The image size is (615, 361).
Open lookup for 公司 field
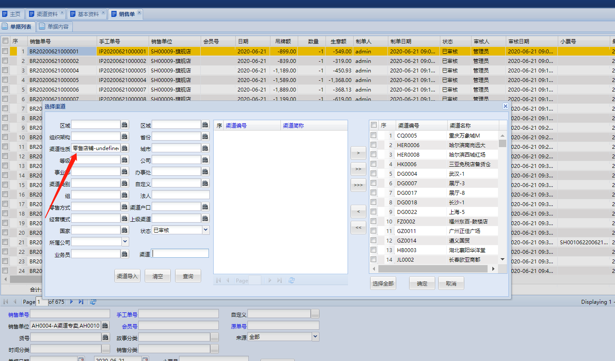205,160
